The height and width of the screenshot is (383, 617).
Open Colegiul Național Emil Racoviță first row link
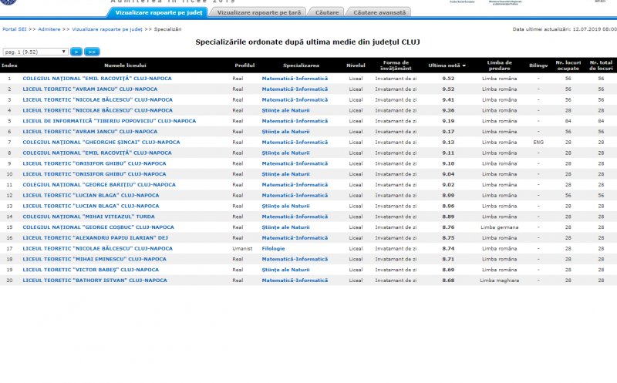(x=97, y=79)
